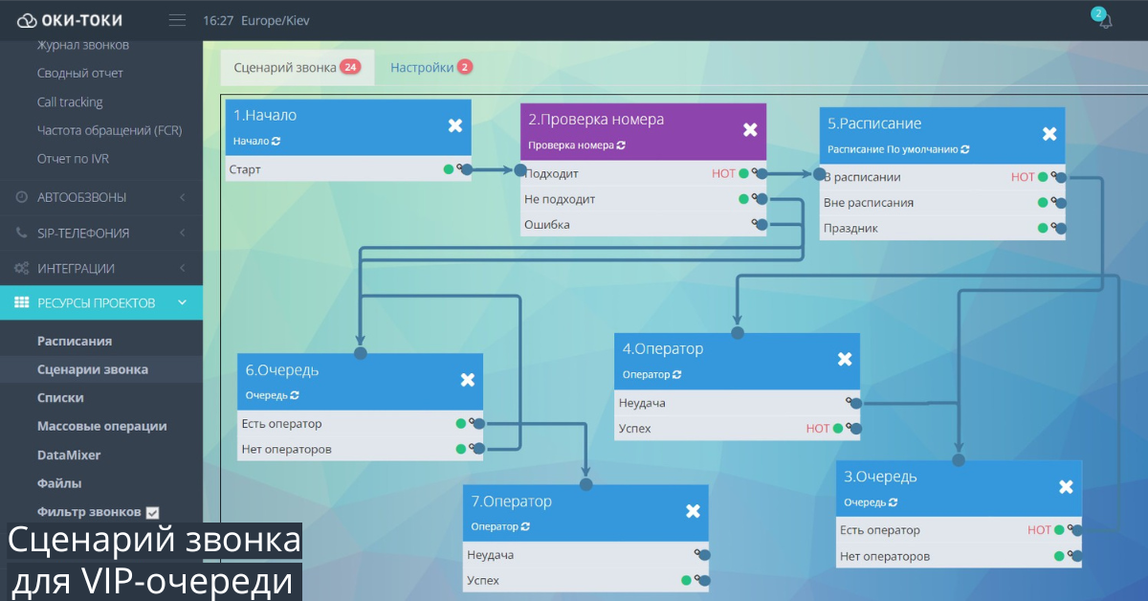Open the Call tracking report link

click(70, 101)
